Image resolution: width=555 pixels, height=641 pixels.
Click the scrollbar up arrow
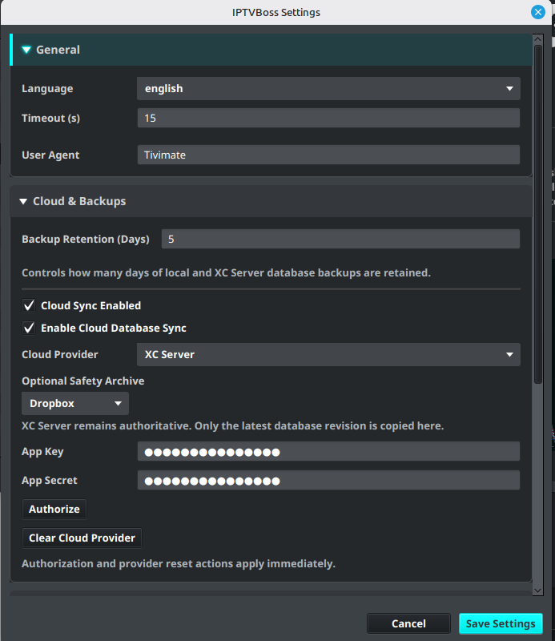click(538, 39)
